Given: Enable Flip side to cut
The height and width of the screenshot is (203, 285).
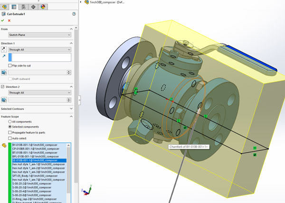Looking at the screenshot, I should tap(10, 65).
